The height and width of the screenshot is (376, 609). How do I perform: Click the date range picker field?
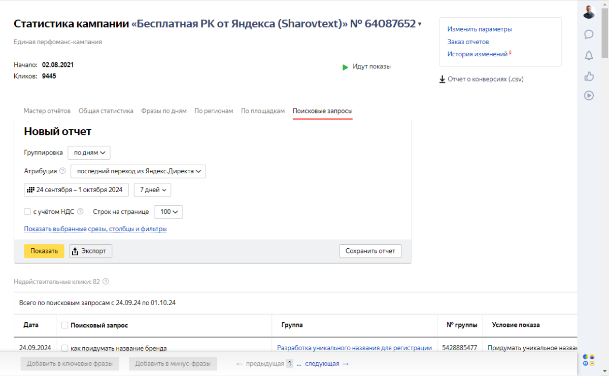pyautogui.click(x=76, y=190)
